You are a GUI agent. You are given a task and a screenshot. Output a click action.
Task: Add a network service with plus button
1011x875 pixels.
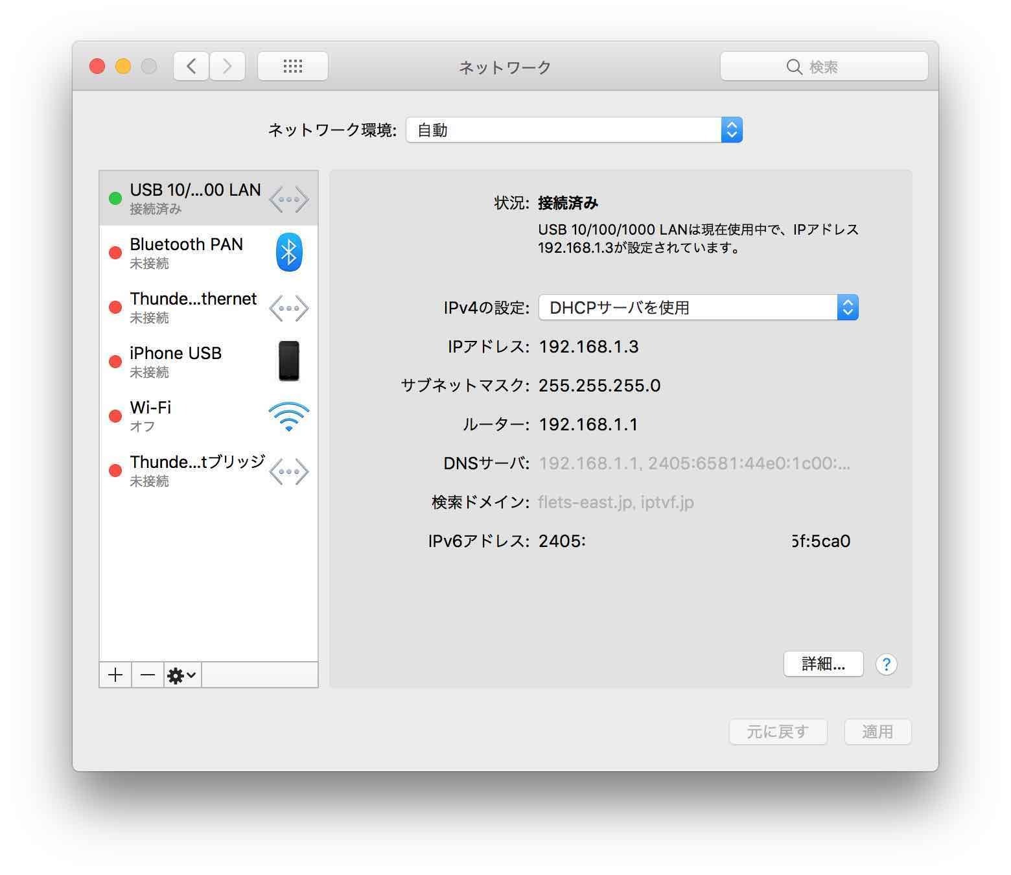click(115, 675)
